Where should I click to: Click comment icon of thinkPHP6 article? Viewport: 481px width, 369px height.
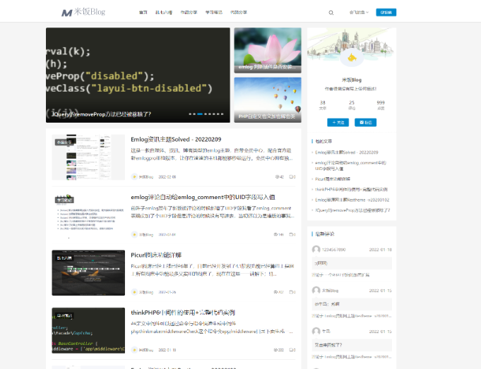[x=291, y=350]
